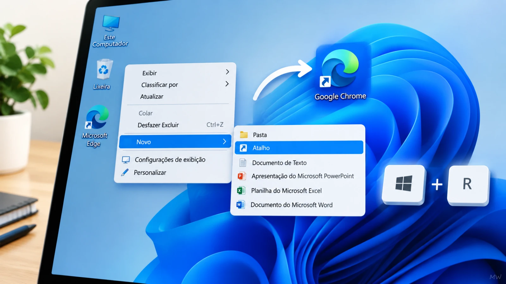Click the Lixeira label text

click(x=102, y=86)
